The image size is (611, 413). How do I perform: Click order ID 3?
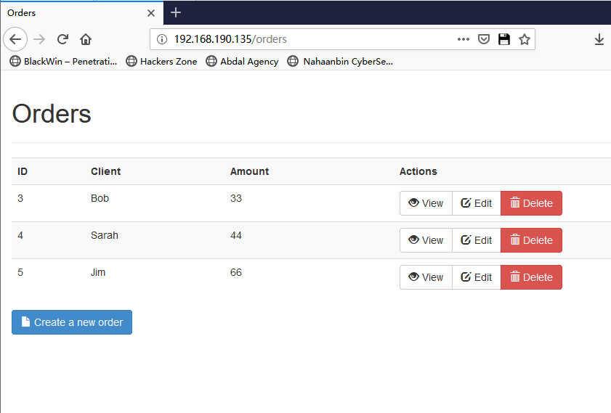pyautogui.click(x=20, y=198)
